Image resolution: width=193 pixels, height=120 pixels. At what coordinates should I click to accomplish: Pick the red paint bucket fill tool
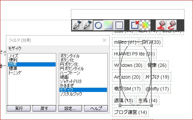161,25
